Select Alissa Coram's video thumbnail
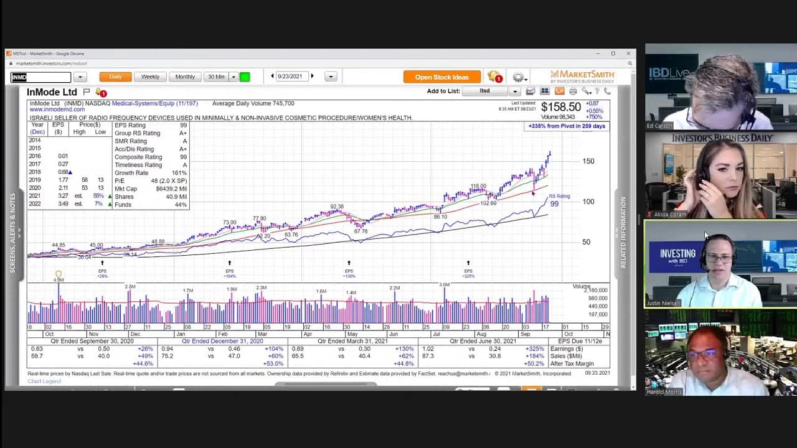The image size is (797, 448). 720,175
